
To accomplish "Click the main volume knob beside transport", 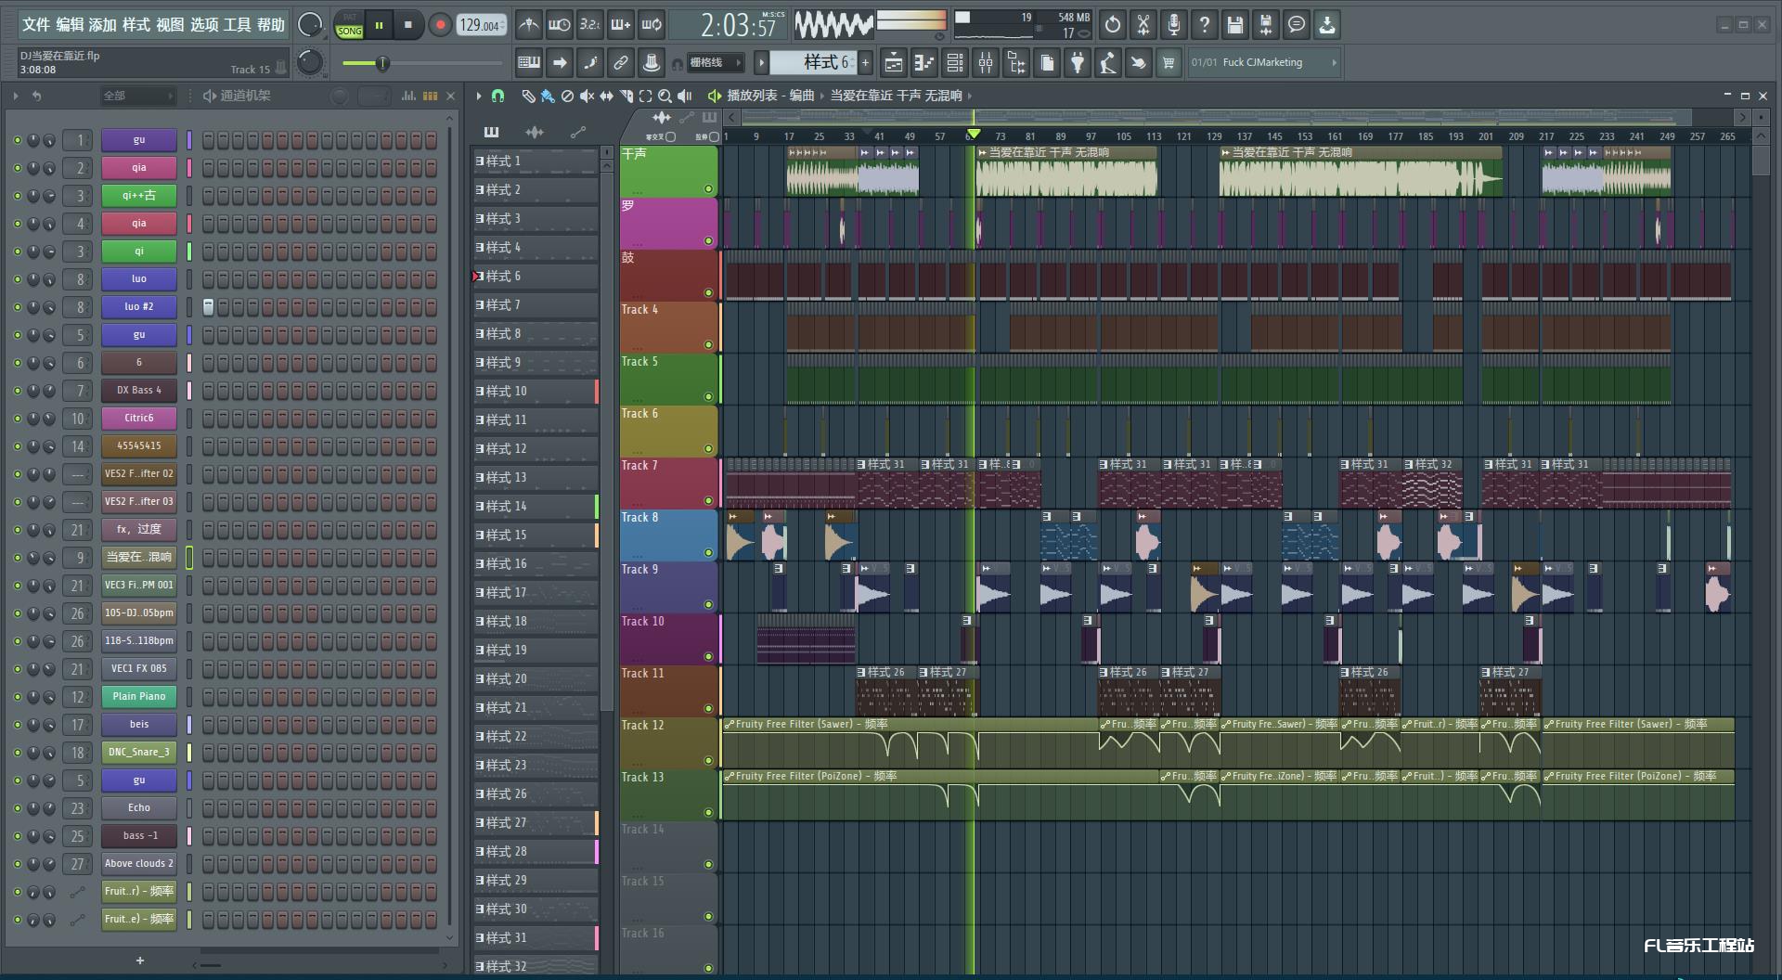I will (x=309, y=25).
